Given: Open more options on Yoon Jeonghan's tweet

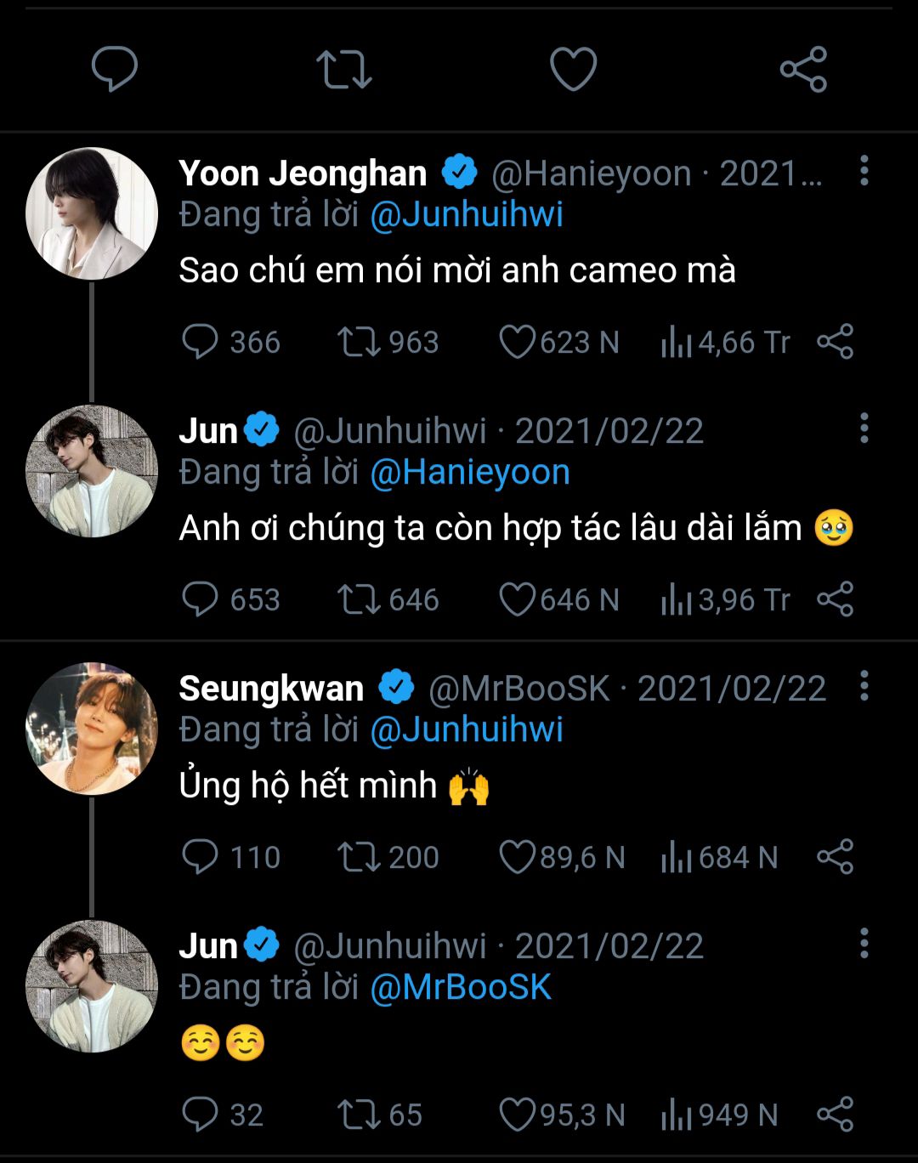Looking at the screenshot, I should 864,171.
